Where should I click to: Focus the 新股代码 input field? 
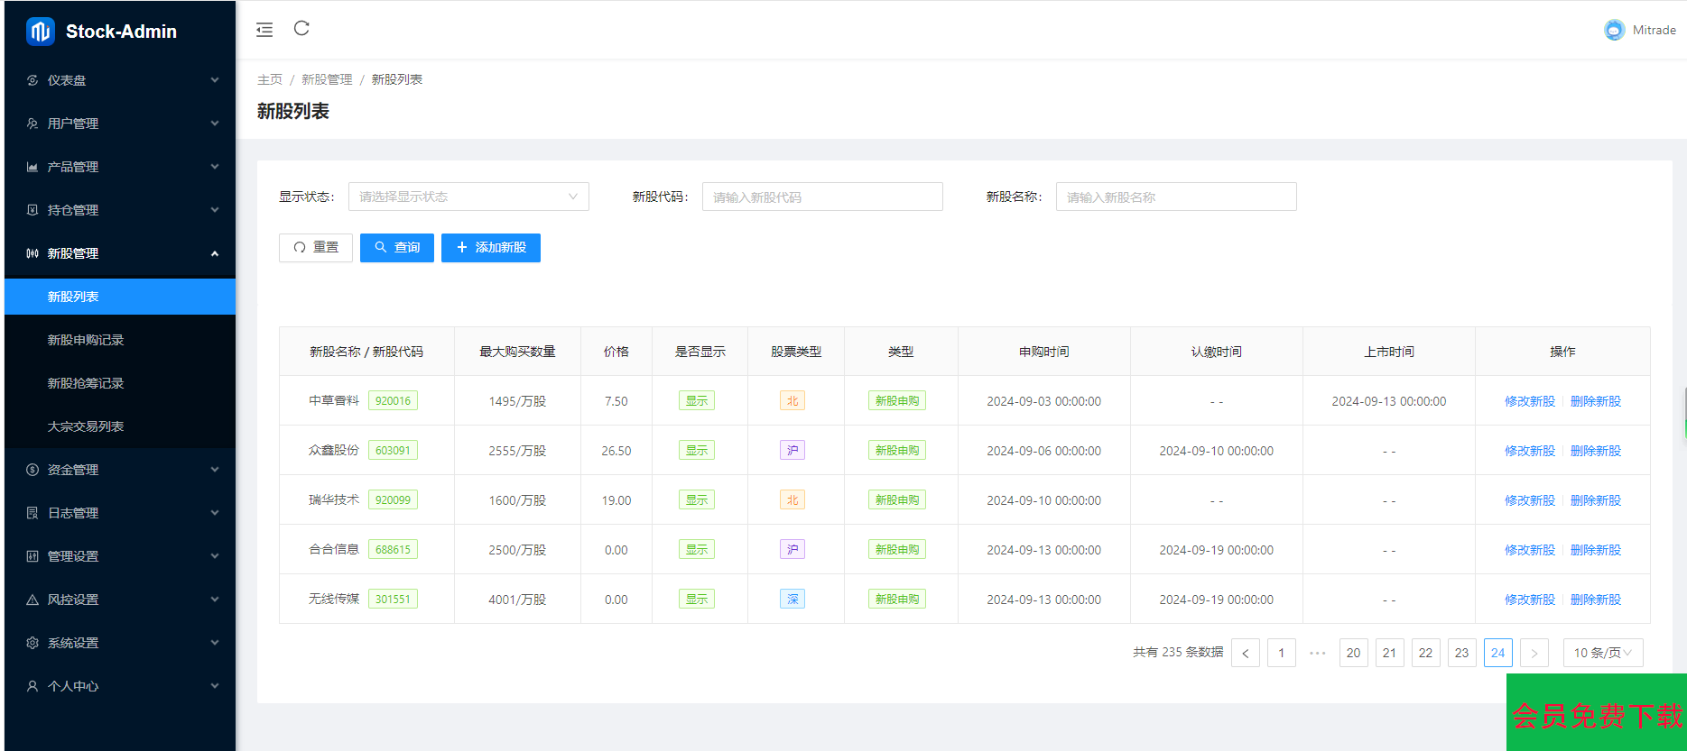pos(822,197)
